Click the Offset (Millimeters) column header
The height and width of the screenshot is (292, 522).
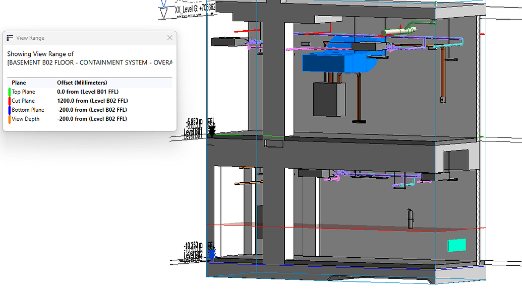(82, 82)
